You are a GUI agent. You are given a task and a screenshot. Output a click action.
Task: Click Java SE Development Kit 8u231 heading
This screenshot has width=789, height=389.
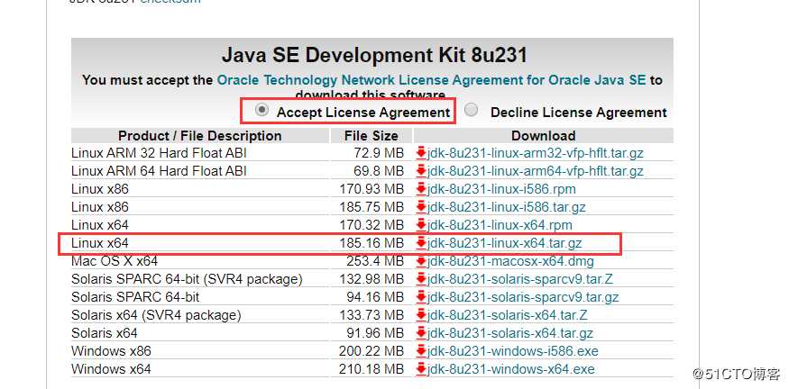(x=374, y=55)
